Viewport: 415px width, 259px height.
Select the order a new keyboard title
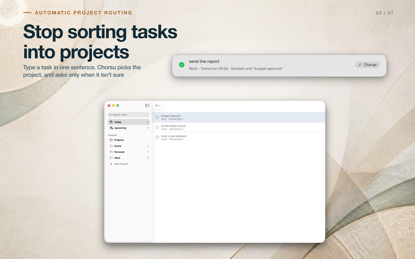[x=174, y=136]
